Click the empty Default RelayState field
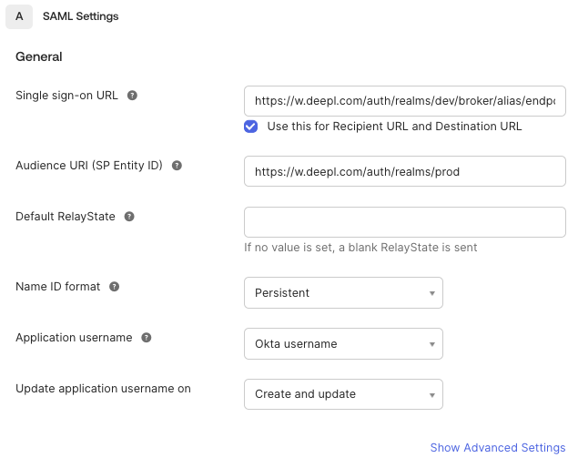The image size is (578, 468). (x=405, y=222)
